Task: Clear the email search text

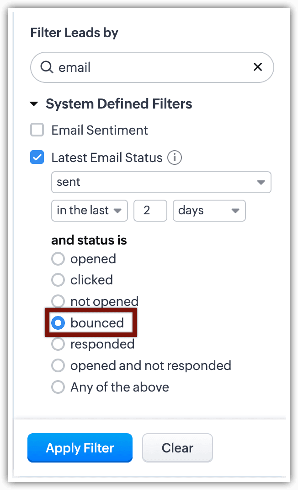Action: click(258, 67)
